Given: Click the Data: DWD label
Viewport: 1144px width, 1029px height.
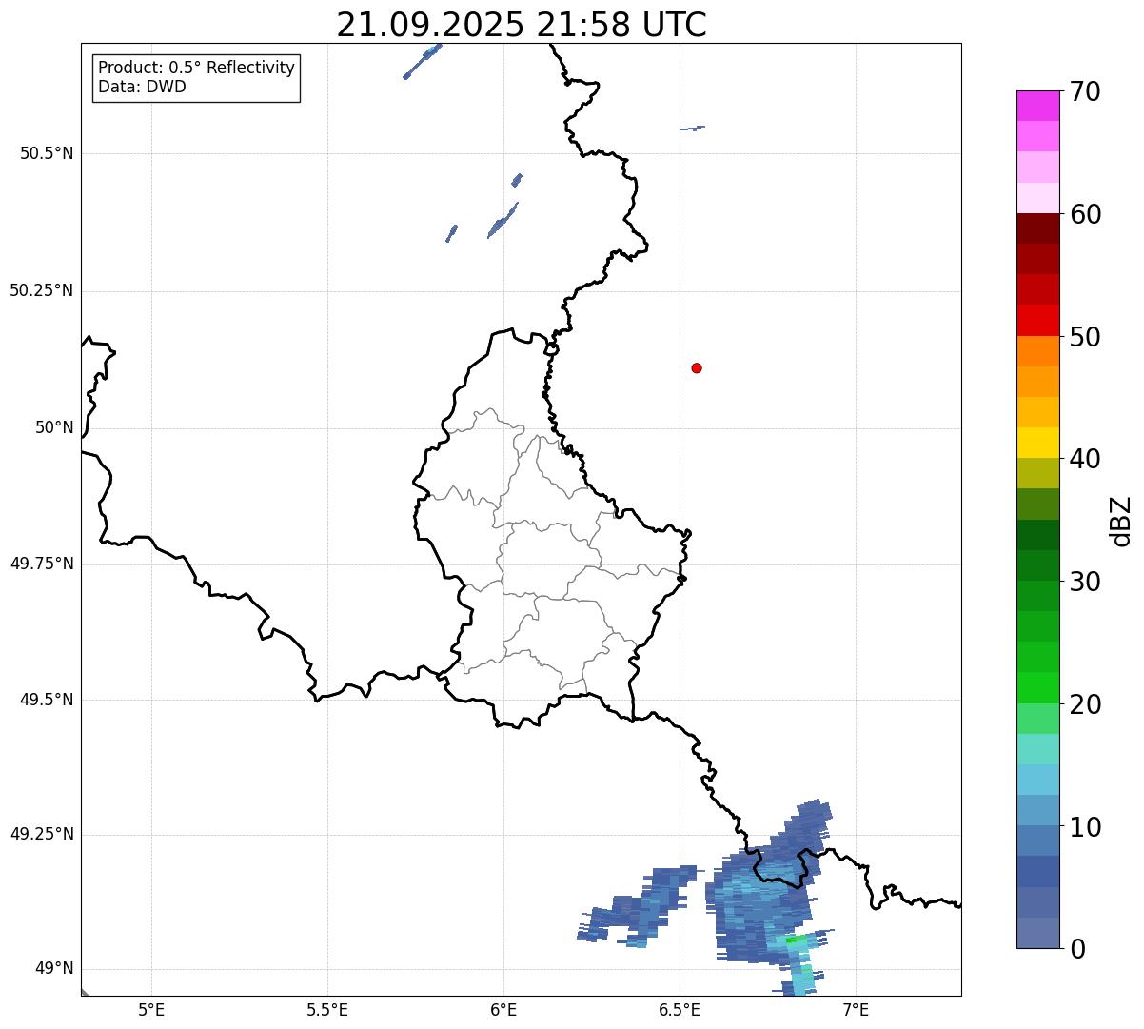Looking at the screenshot, I should point(142,88).
